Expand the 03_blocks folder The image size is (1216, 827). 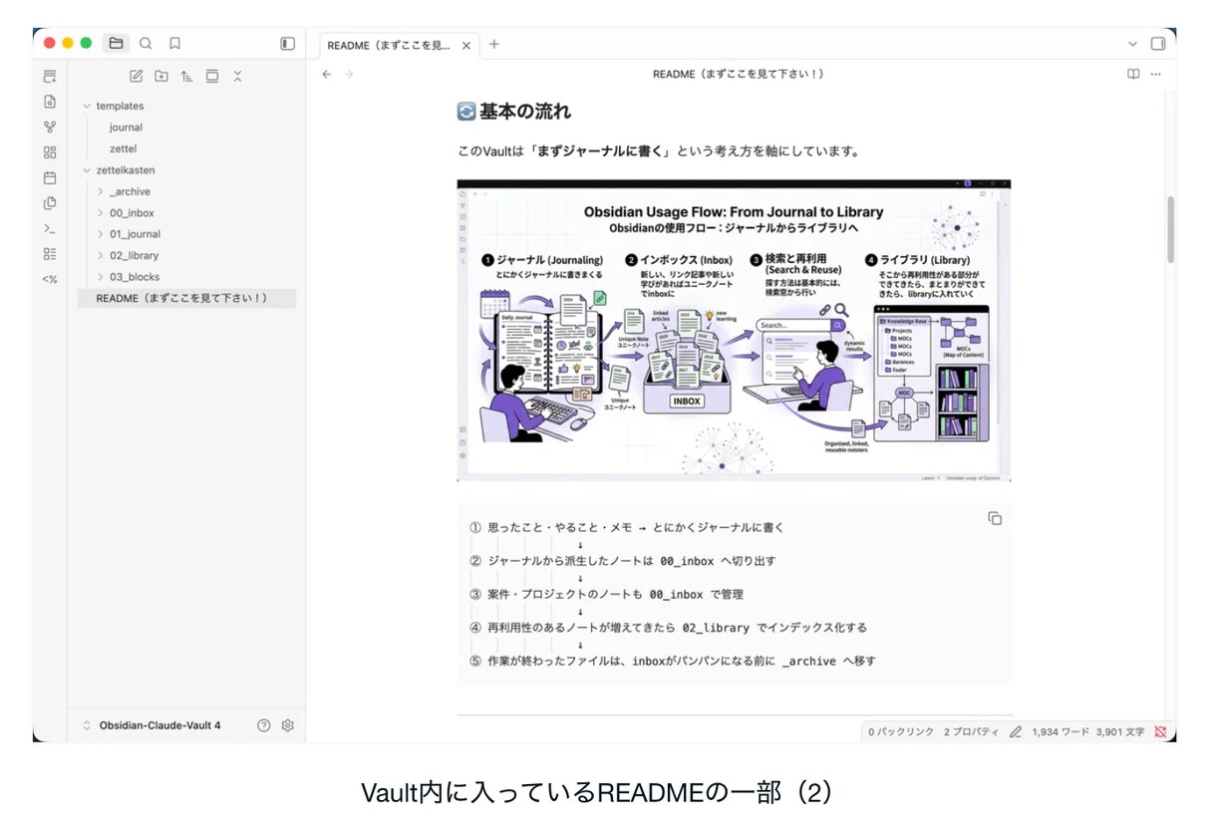click(x=101, y=277)
